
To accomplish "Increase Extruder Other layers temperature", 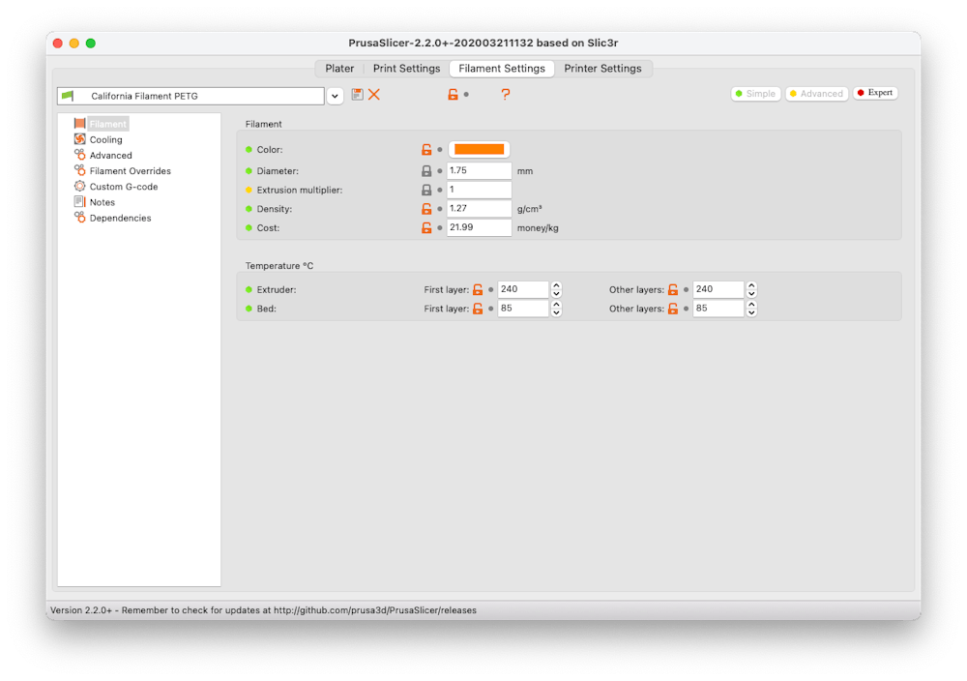I will point(751,285).
